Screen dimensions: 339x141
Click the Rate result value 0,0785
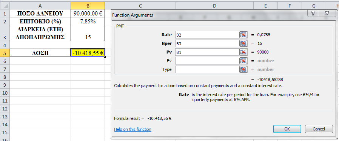pyautogui.click(x=264, y=35)
